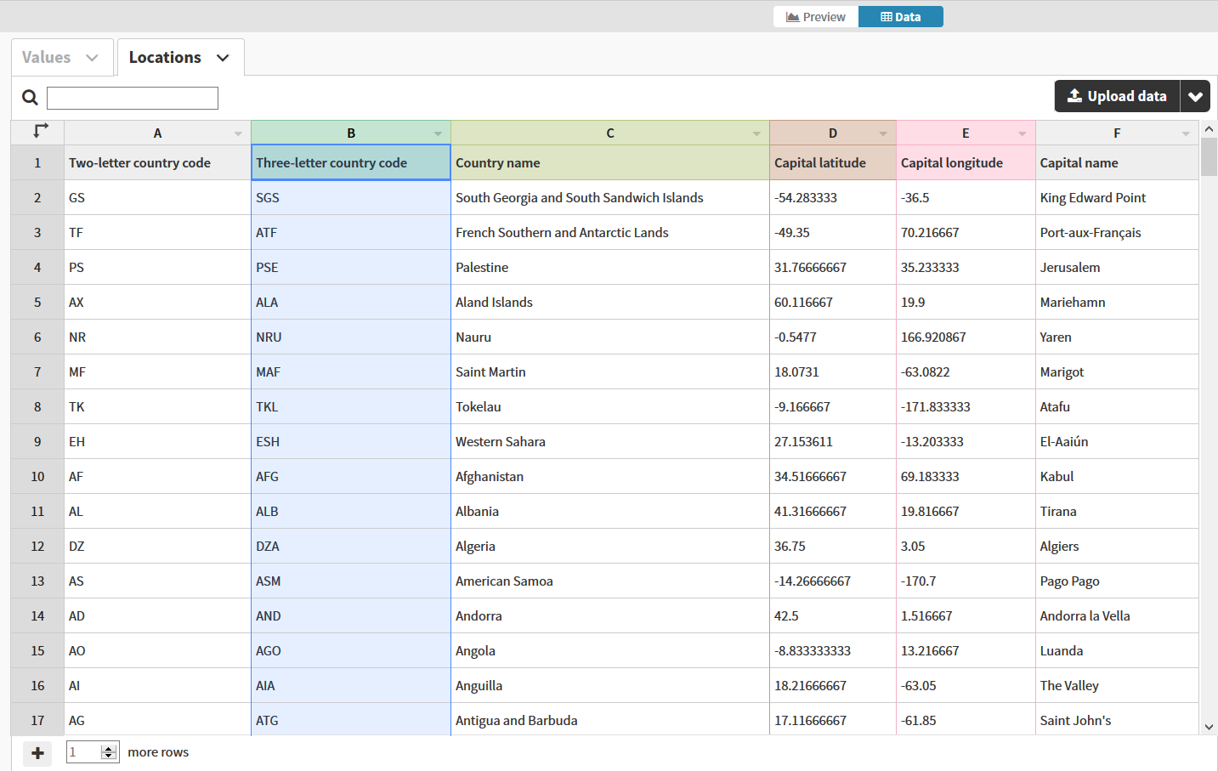
Task: Click the 'Capital longitude' cell
Action: 966,162
